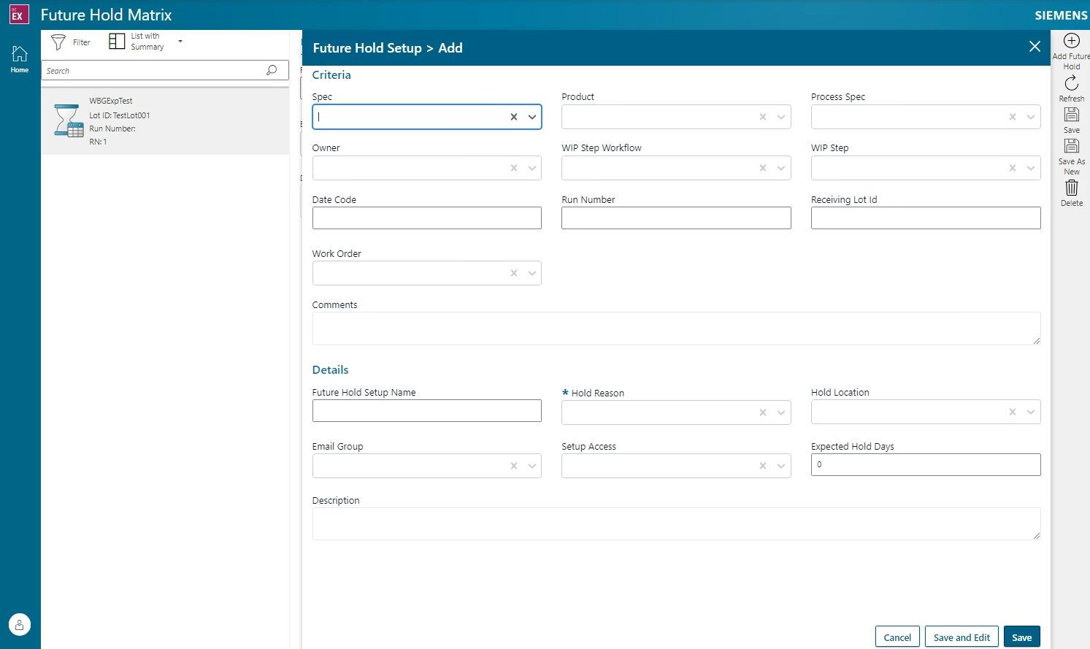Click the search magnifier icon
The image size is (1090, 649).
271,70
